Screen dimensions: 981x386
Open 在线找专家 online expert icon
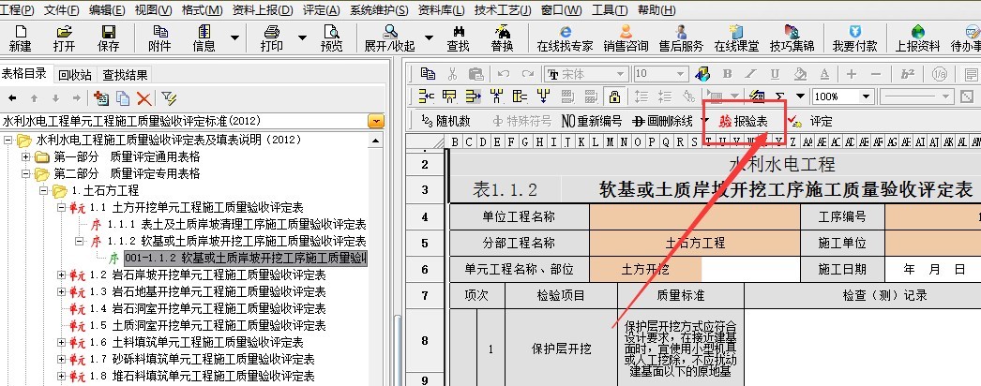click(x=565, y=38)
